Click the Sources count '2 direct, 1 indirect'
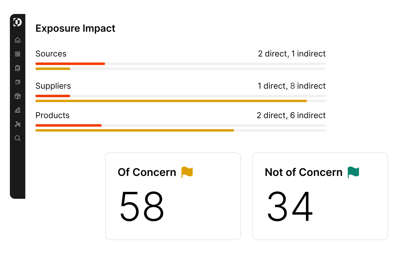The height and width of the screenshot is (253, 404). 291,54
